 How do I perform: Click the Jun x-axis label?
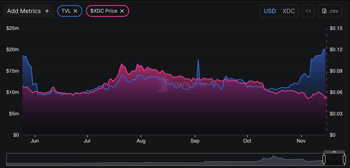[35, 141]
